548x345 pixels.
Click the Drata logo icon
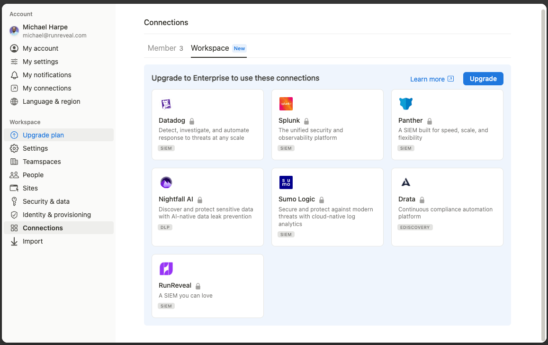point(405,182)
